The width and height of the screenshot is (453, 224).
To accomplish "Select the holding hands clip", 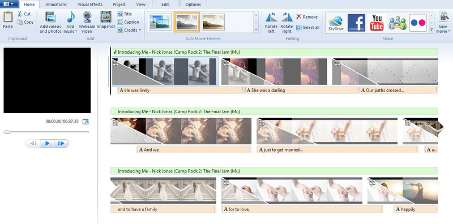I will (292, 191).
